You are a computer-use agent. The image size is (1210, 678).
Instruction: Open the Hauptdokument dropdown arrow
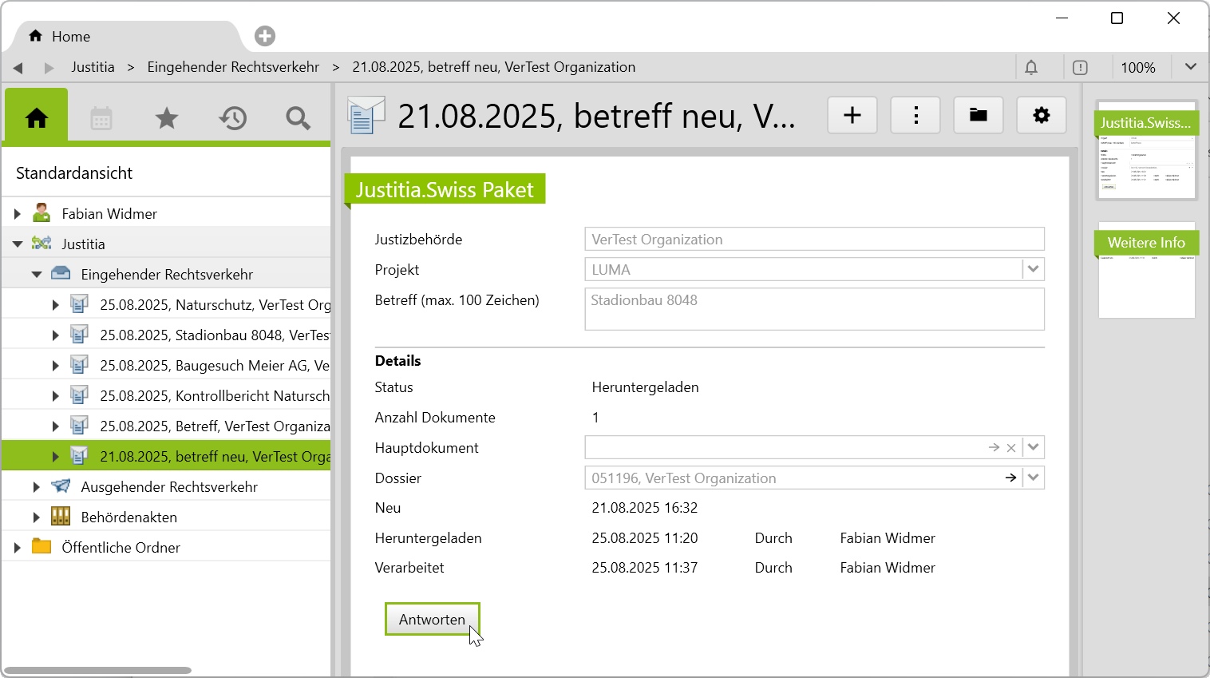click(x=1034, y=448)
